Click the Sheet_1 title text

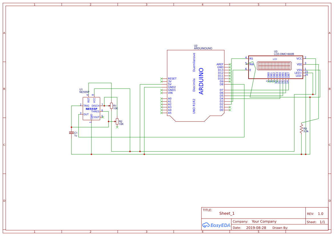227,213
